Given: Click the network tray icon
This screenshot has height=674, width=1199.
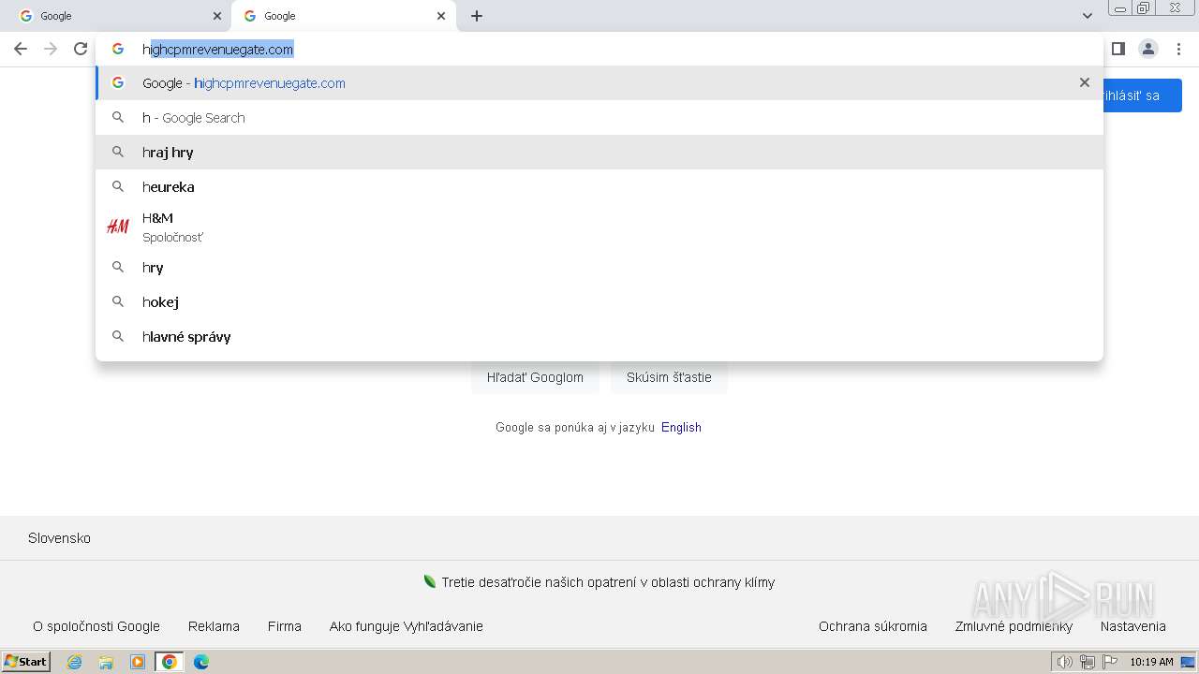Looking at the screenshot, I should pos(1088,662).
